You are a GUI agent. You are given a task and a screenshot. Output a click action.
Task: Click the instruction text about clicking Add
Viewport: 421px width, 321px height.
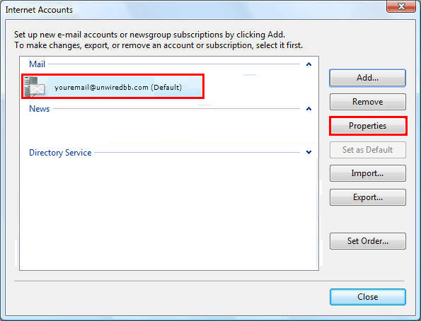point(149,35)
